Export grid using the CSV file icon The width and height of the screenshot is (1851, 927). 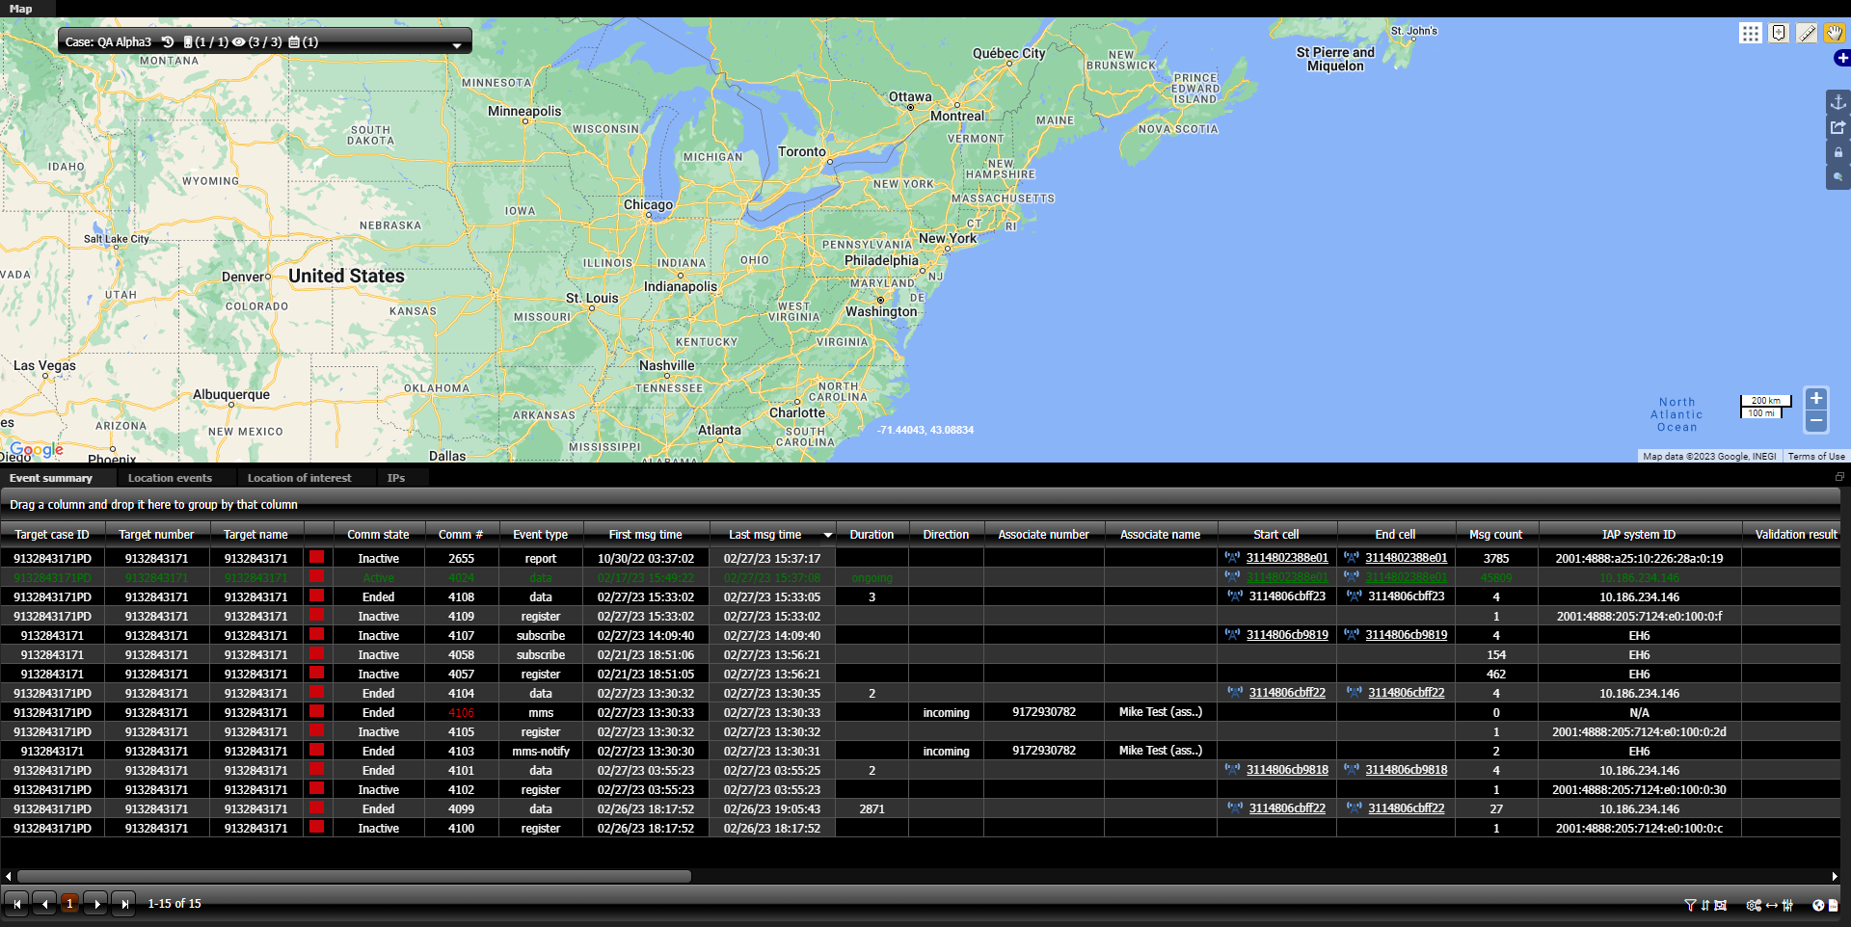(x=1834, y=905)
